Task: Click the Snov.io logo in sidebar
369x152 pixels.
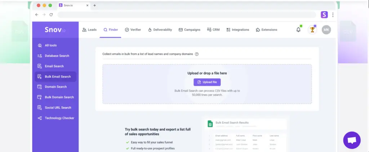Action: [x=55, y=30]
